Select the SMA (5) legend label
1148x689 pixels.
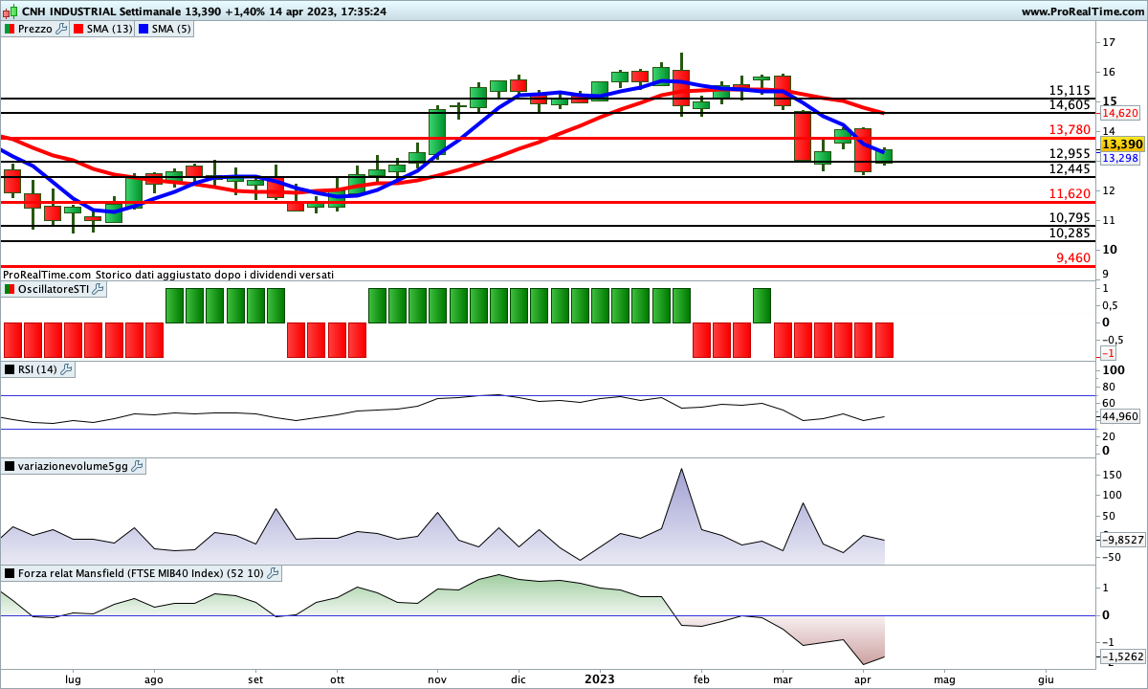coord(172,29)
